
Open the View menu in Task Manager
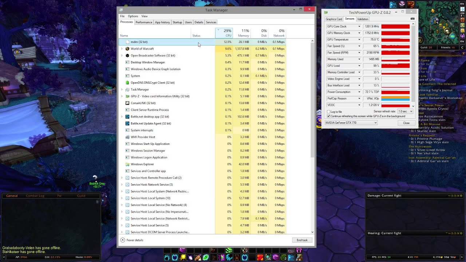point(145,16)
